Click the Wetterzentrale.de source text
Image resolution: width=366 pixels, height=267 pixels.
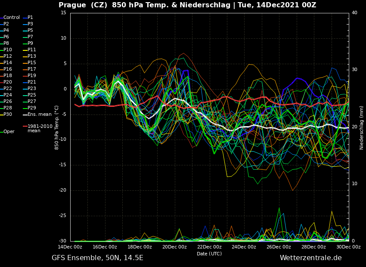tap(310, 258)
